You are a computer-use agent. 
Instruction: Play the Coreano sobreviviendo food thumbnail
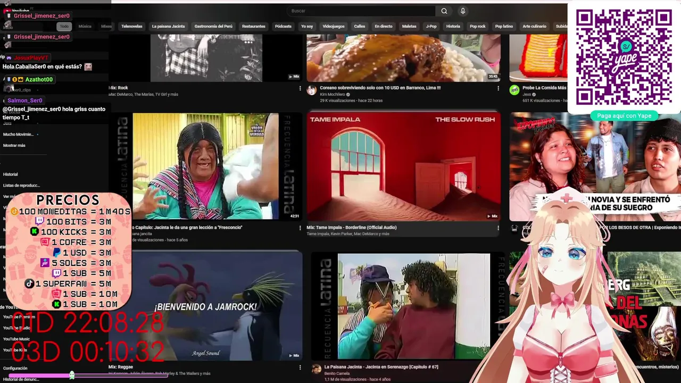click(403, 57)
